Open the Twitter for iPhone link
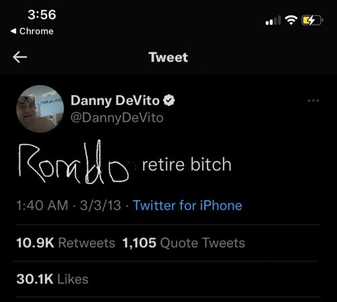This screenshot has width=337, height=302. [x=187, y=206]
